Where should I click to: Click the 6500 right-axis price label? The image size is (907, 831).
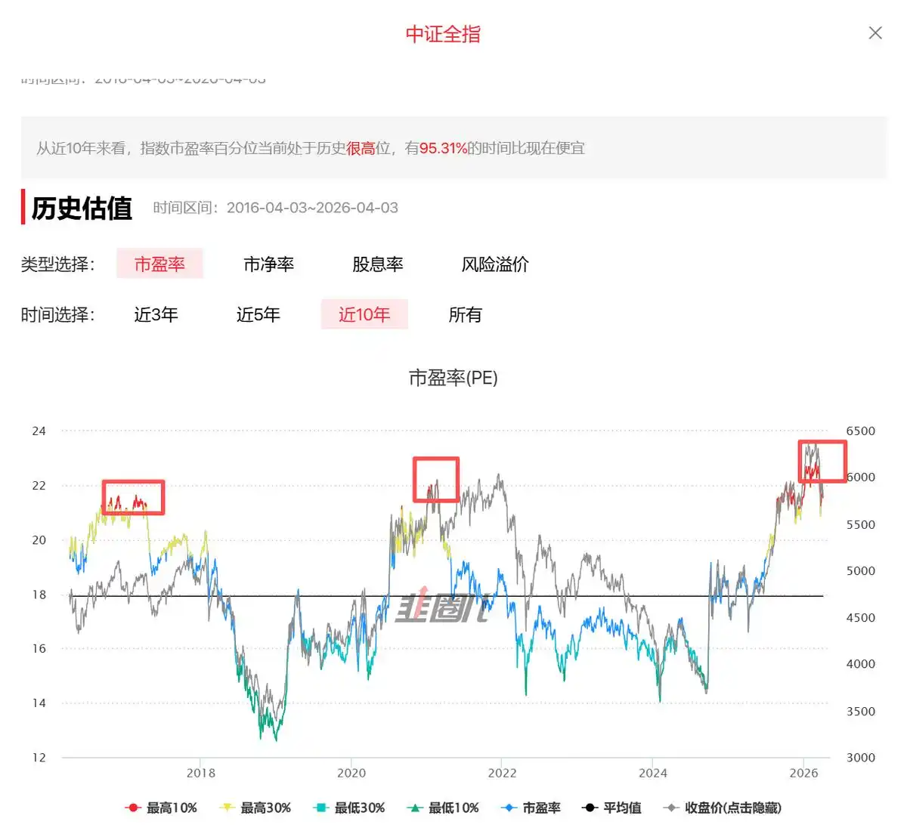(x=860, y=431)
